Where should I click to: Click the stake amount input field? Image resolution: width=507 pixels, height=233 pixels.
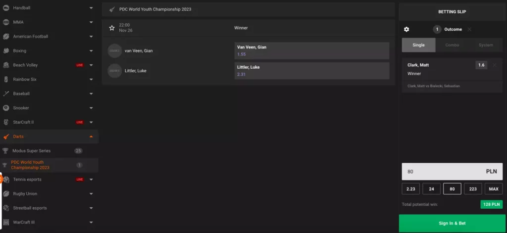pos(452,172)
